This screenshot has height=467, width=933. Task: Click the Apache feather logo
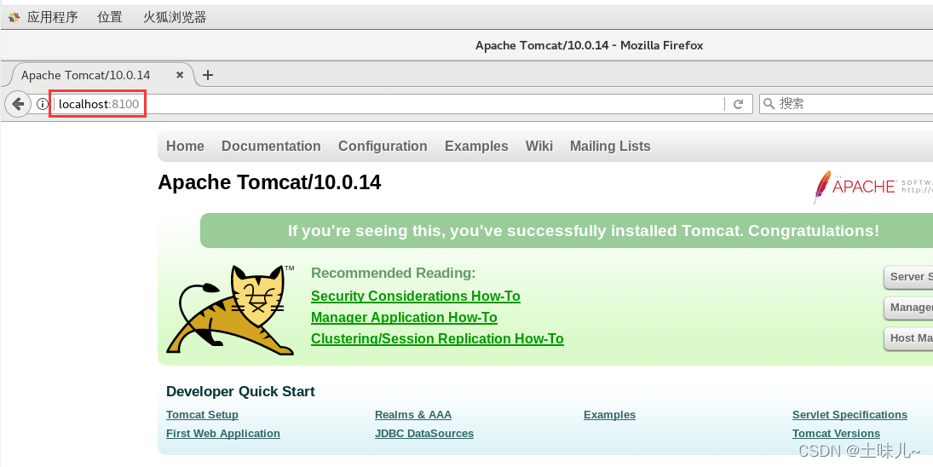(821, 187)
